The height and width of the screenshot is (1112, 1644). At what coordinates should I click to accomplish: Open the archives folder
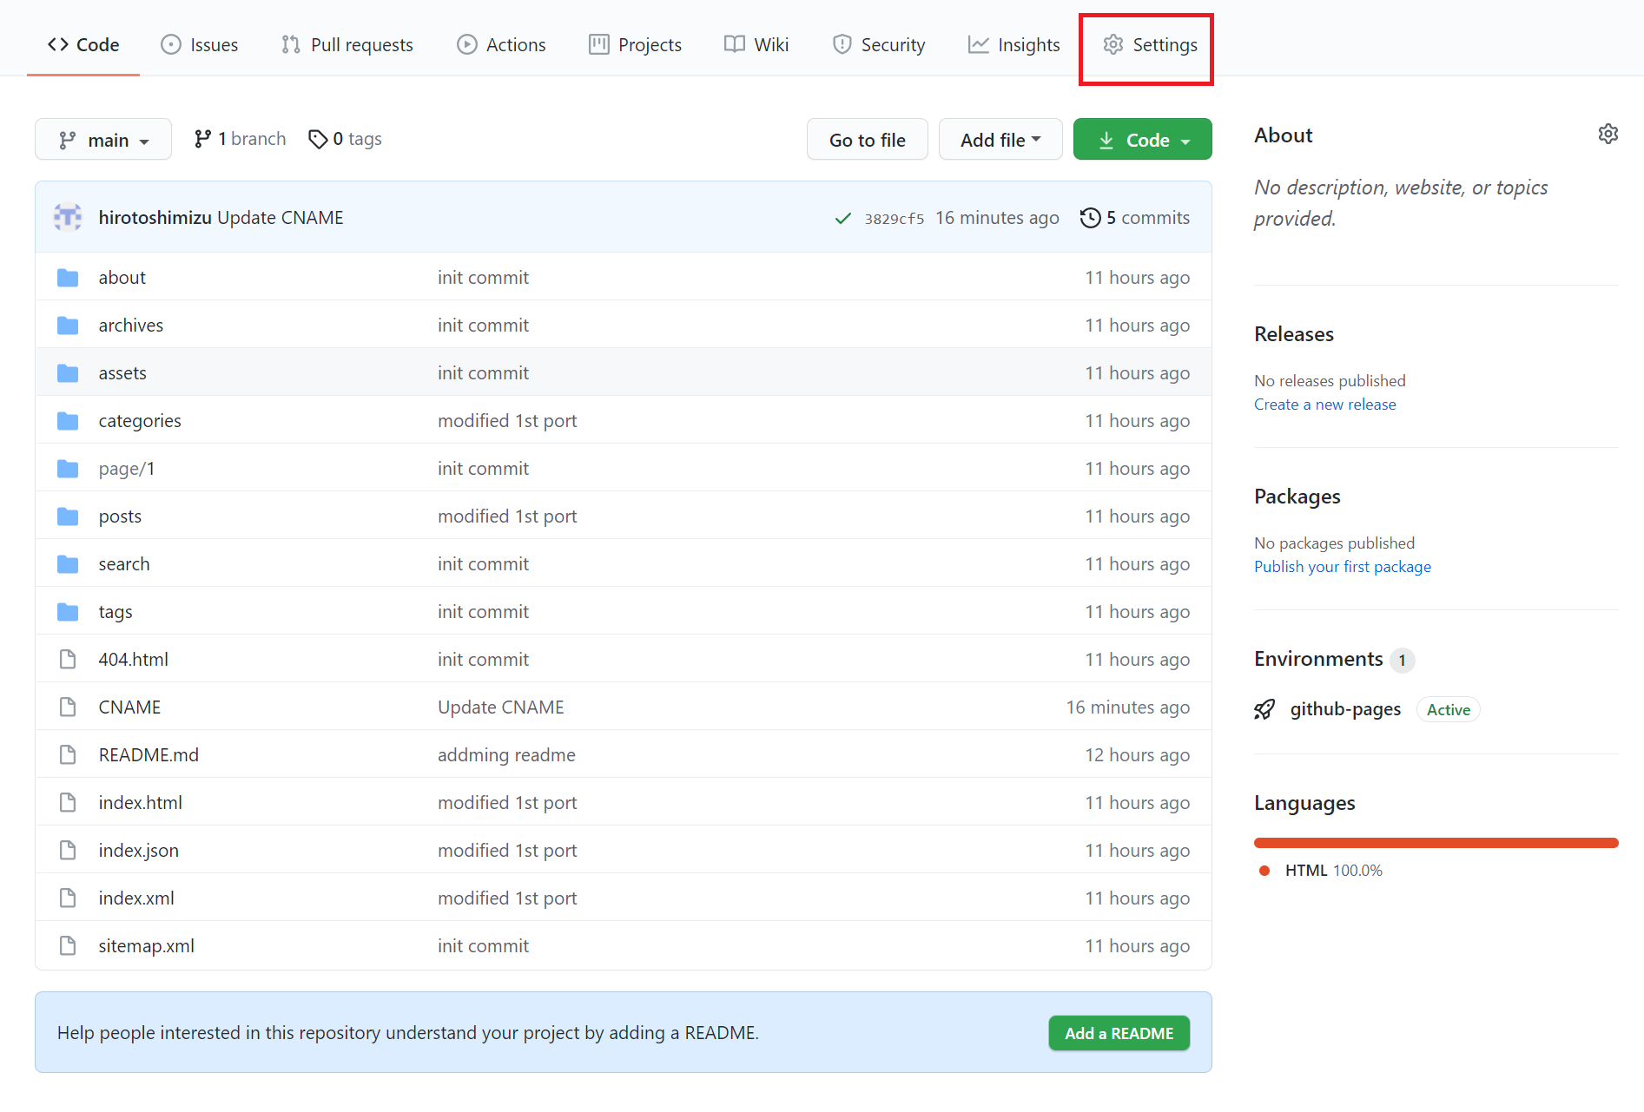point(130,325)
